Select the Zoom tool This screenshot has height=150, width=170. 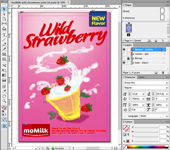[4, 101]
